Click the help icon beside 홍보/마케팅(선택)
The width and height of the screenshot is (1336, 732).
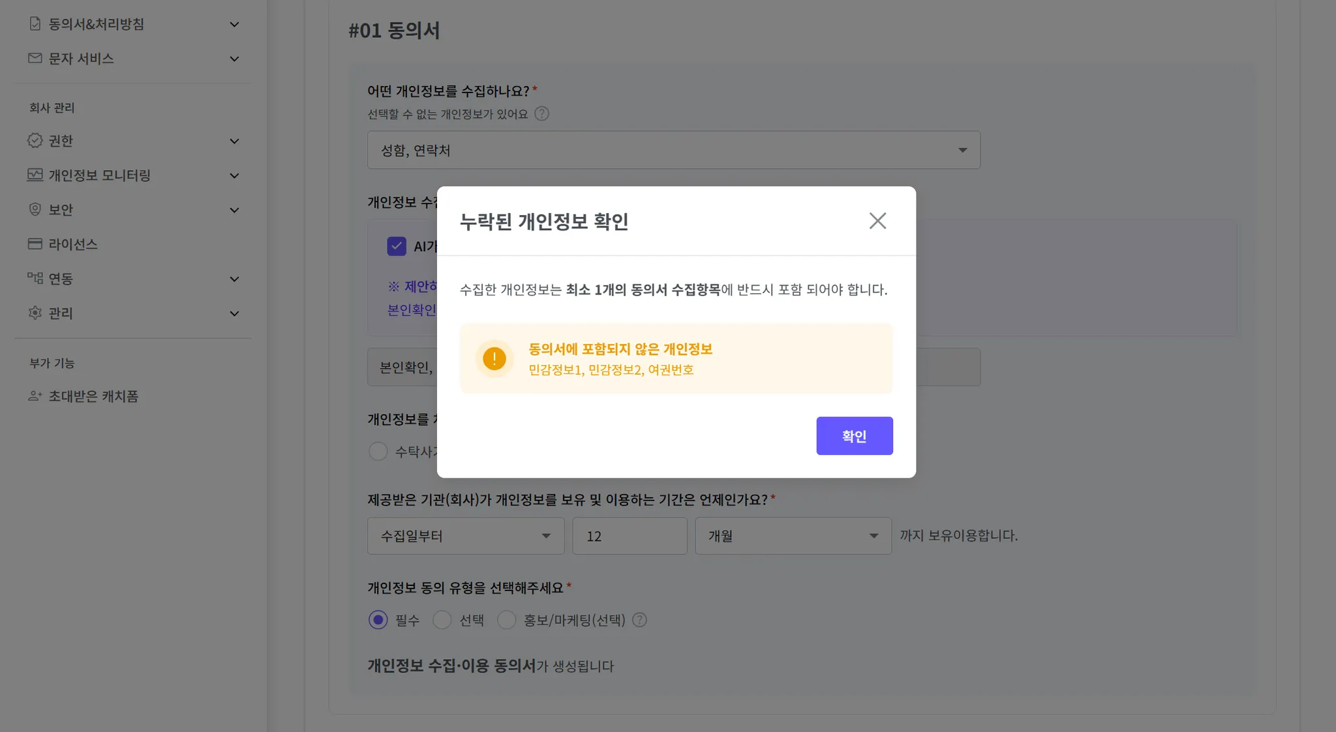640,620
